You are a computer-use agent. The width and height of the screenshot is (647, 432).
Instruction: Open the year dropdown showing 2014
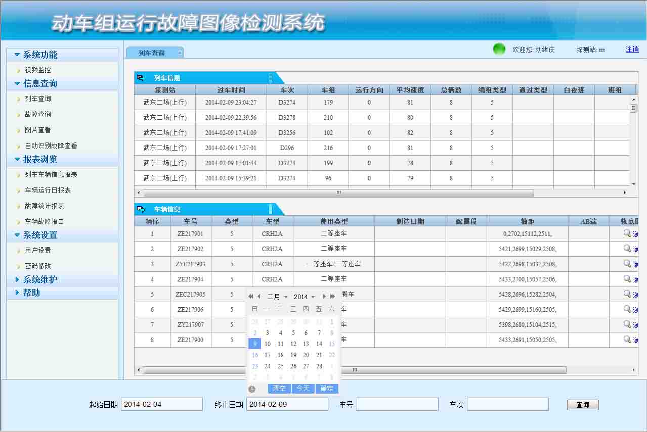pos(304,297)
